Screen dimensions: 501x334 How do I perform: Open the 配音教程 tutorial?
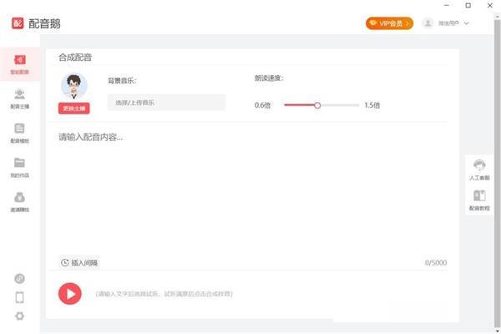pyautogui.click(x=479, y=200)
